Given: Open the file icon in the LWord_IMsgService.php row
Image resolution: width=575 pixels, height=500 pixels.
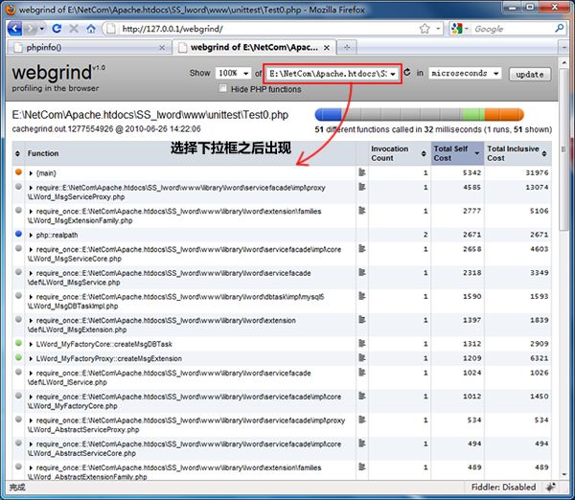Looking at the screenshot, I should (x=362, y=272).
